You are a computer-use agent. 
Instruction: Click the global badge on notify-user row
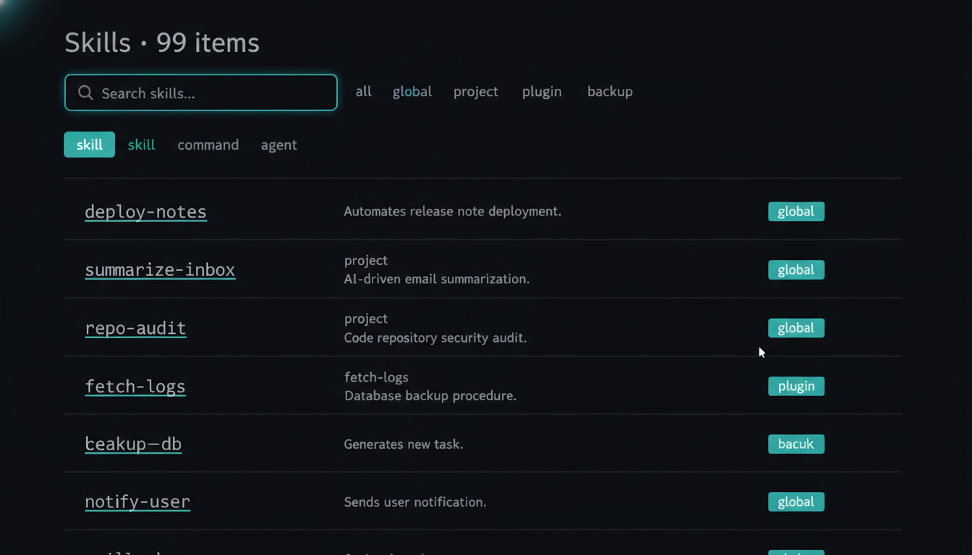pyautogui.click(x=796, y=502)
